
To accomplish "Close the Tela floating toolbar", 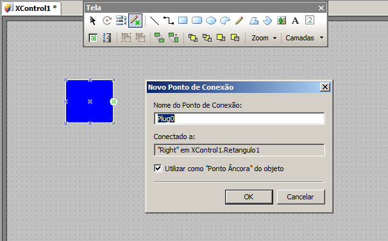I will click(321, 8).
